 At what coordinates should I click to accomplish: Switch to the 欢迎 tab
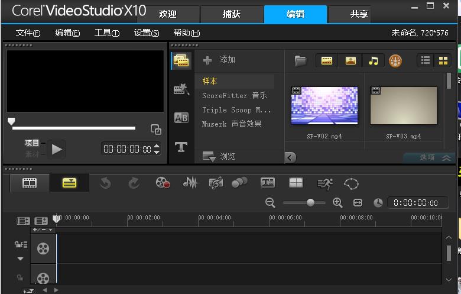(x=168, y=14)
